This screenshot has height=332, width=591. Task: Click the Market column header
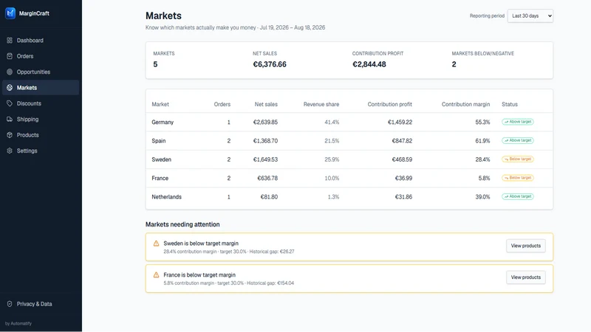(160, 104)
